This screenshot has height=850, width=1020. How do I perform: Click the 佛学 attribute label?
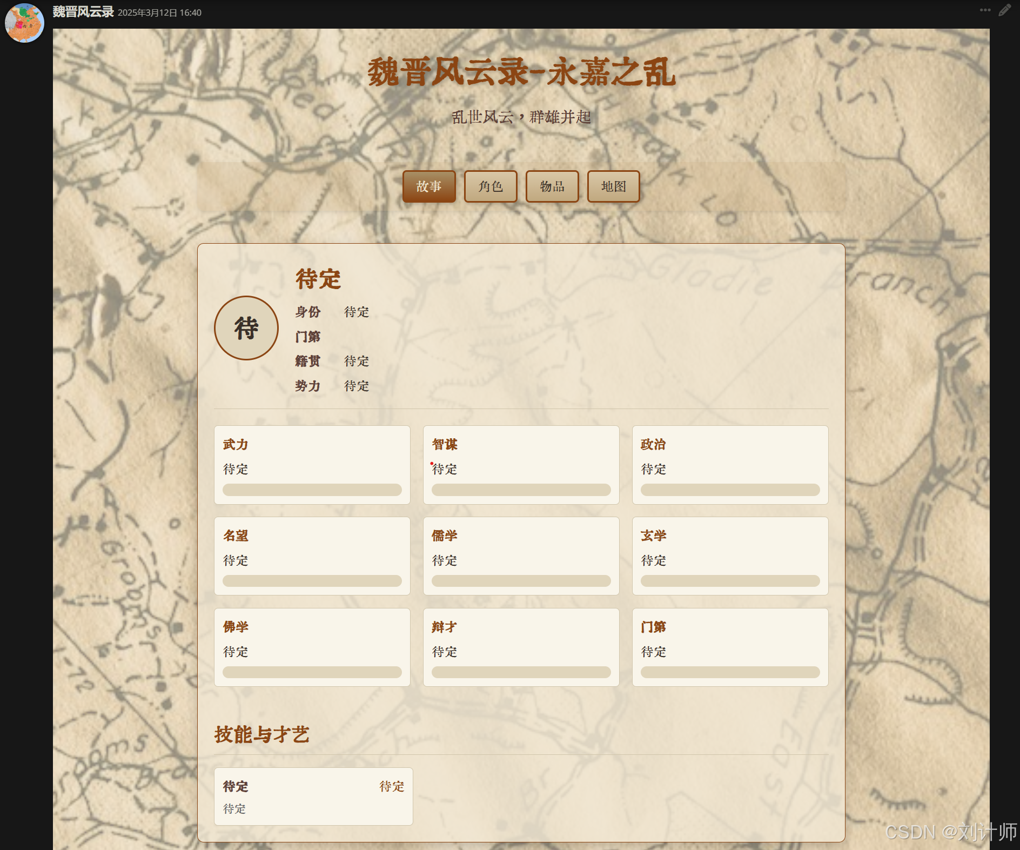(x=236, y=627)
